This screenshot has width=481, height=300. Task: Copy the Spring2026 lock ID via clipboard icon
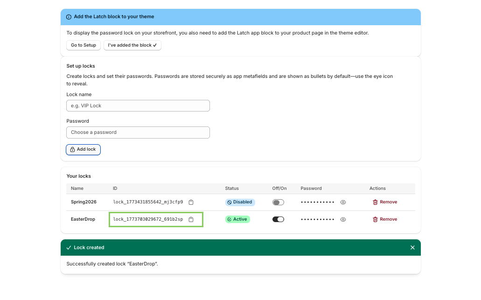191,202
